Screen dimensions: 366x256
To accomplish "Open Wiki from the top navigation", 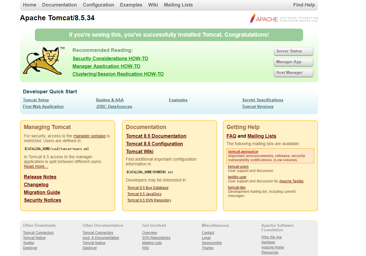I will (x=153, y=5).
